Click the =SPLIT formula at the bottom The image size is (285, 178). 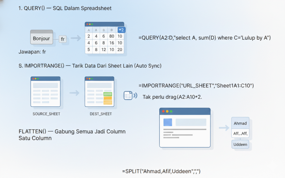pyautogui.click(x=161, y=171)
